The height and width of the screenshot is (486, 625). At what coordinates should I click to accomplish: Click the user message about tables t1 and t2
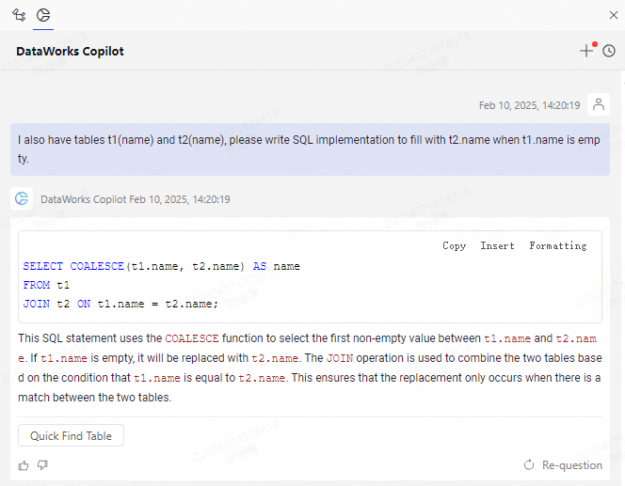click(310, 149)
